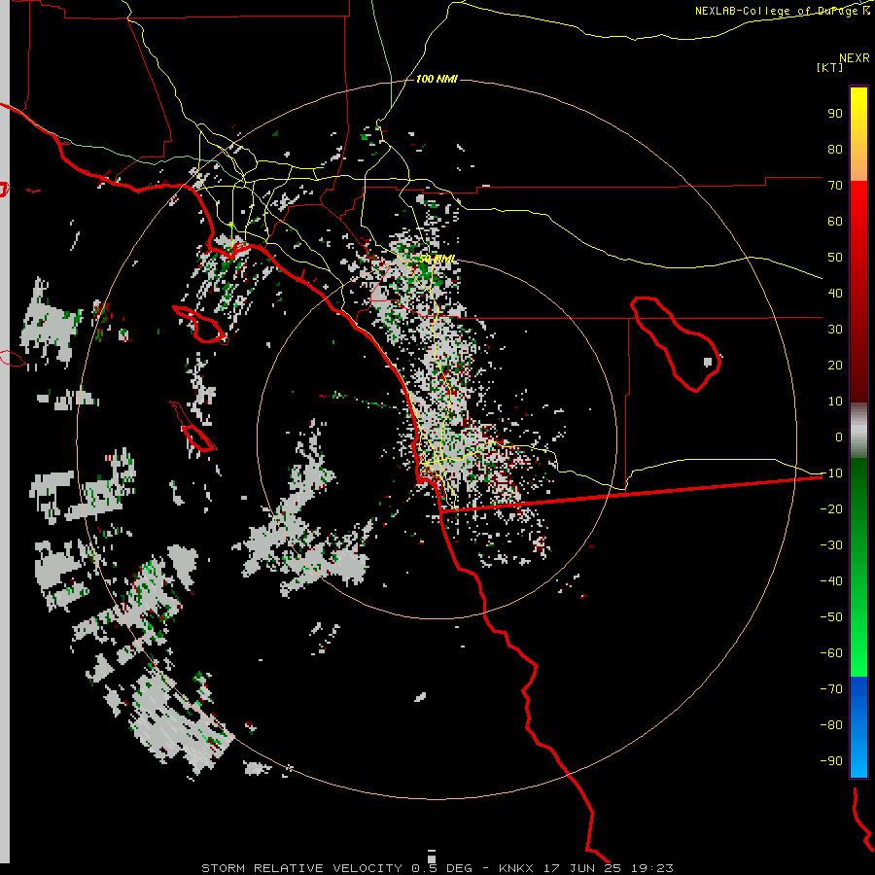Select the positive 20 value on the velocity scale
The height and width of the screenshot is (875, 875).
pyautogui.click(x=835, y=365)
